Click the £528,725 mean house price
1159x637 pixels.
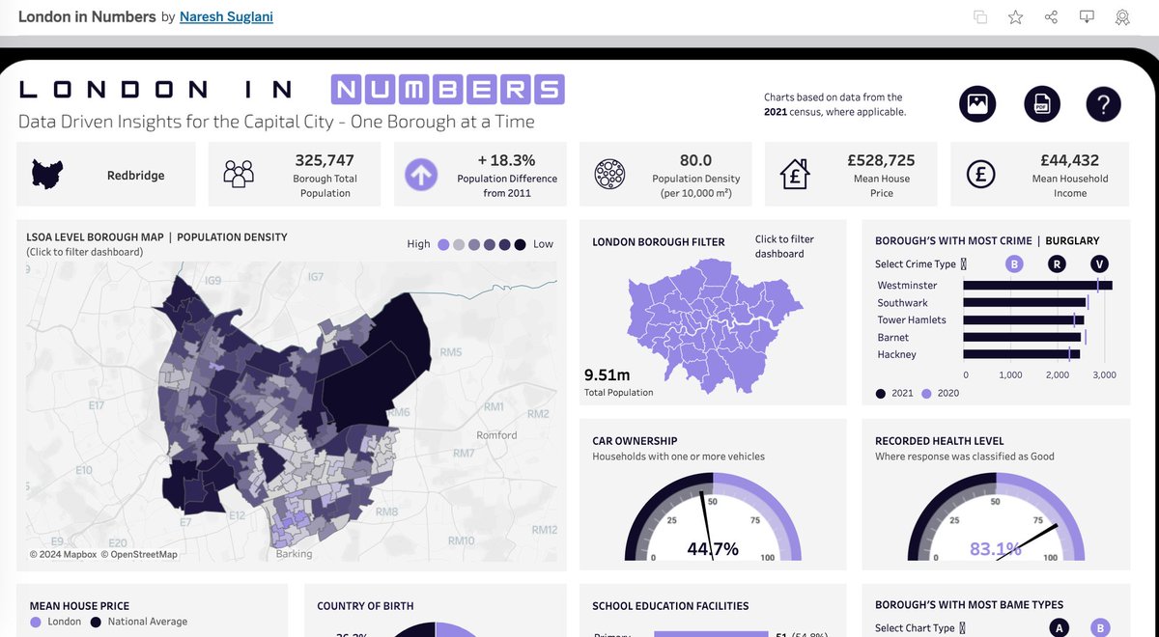point(881,160)
